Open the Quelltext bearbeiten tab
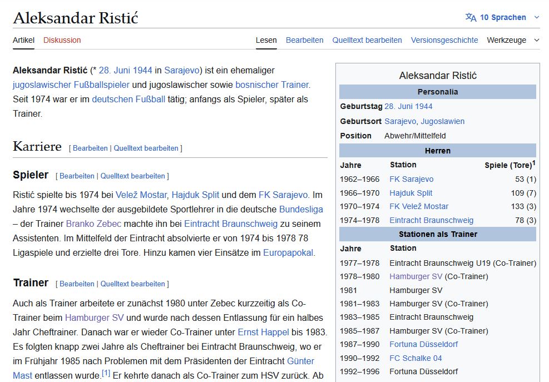 [367, 40]
